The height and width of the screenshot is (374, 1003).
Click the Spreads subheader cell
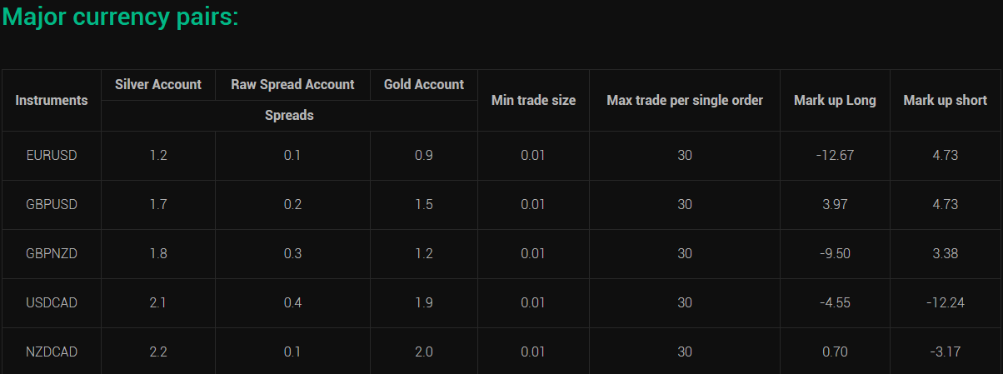tap(289, 116)
